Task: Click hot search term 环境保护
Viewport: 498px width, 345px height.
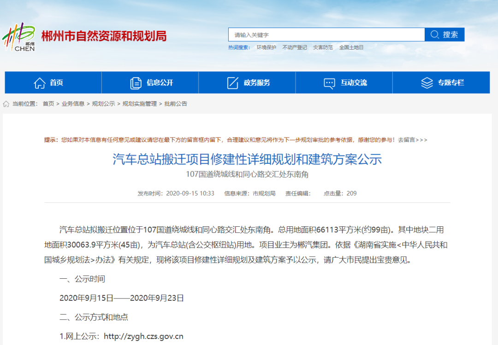Action: coord(266,47)
